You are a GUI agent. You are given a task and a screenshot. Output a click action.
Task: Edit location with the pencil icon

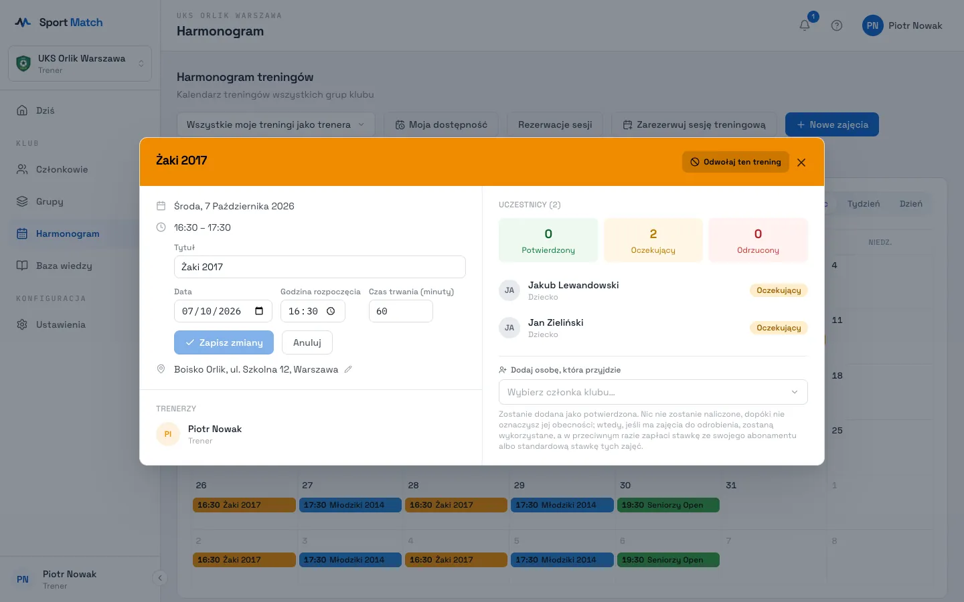point(348,369)
